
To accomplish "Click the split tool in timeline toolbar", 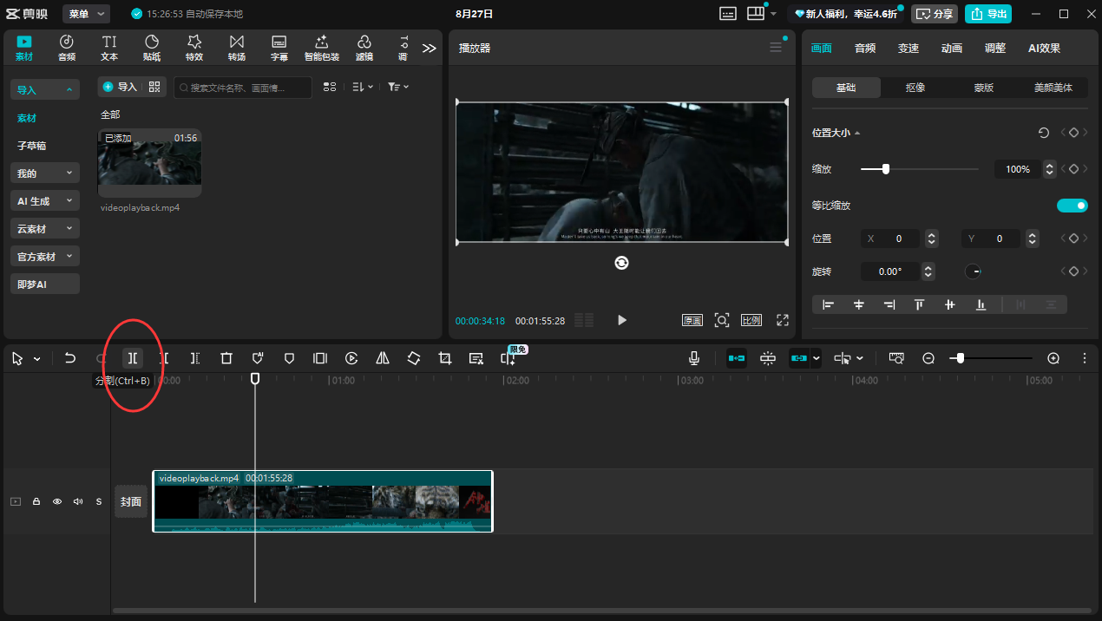I will [x=132, y=358].
